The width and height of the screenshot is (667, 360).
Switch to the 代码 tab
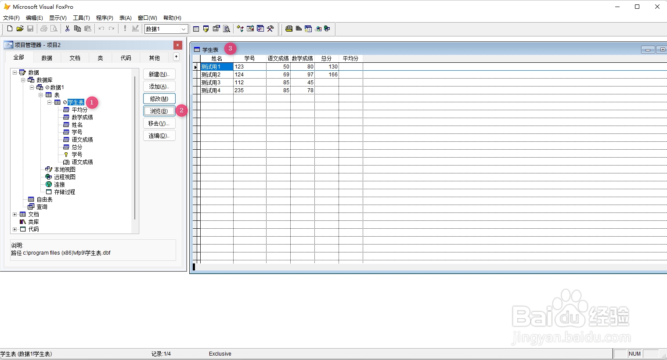click(x=126, y=58)
